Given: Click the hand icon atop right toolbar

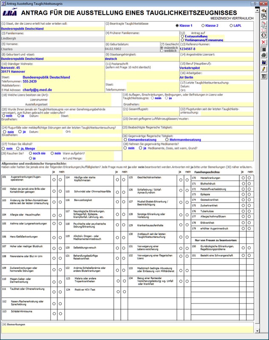Looking at the screenshot, I should pos(264,10).
